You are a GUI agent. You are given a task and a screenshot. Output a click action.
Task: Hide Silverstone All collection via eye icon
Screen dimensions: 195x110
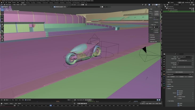pyautogui.click(x=192, y=8)
